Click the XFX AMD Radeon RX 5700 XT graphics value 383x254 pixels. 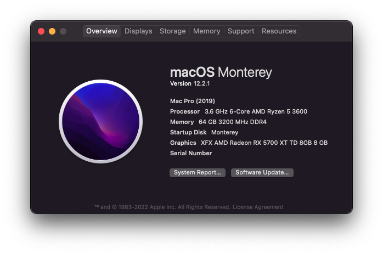[264, 143]
